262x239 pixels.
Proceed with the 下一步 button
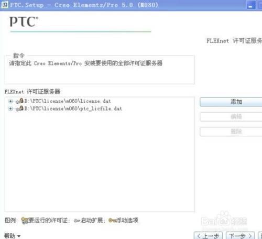[x=240, y=236]
